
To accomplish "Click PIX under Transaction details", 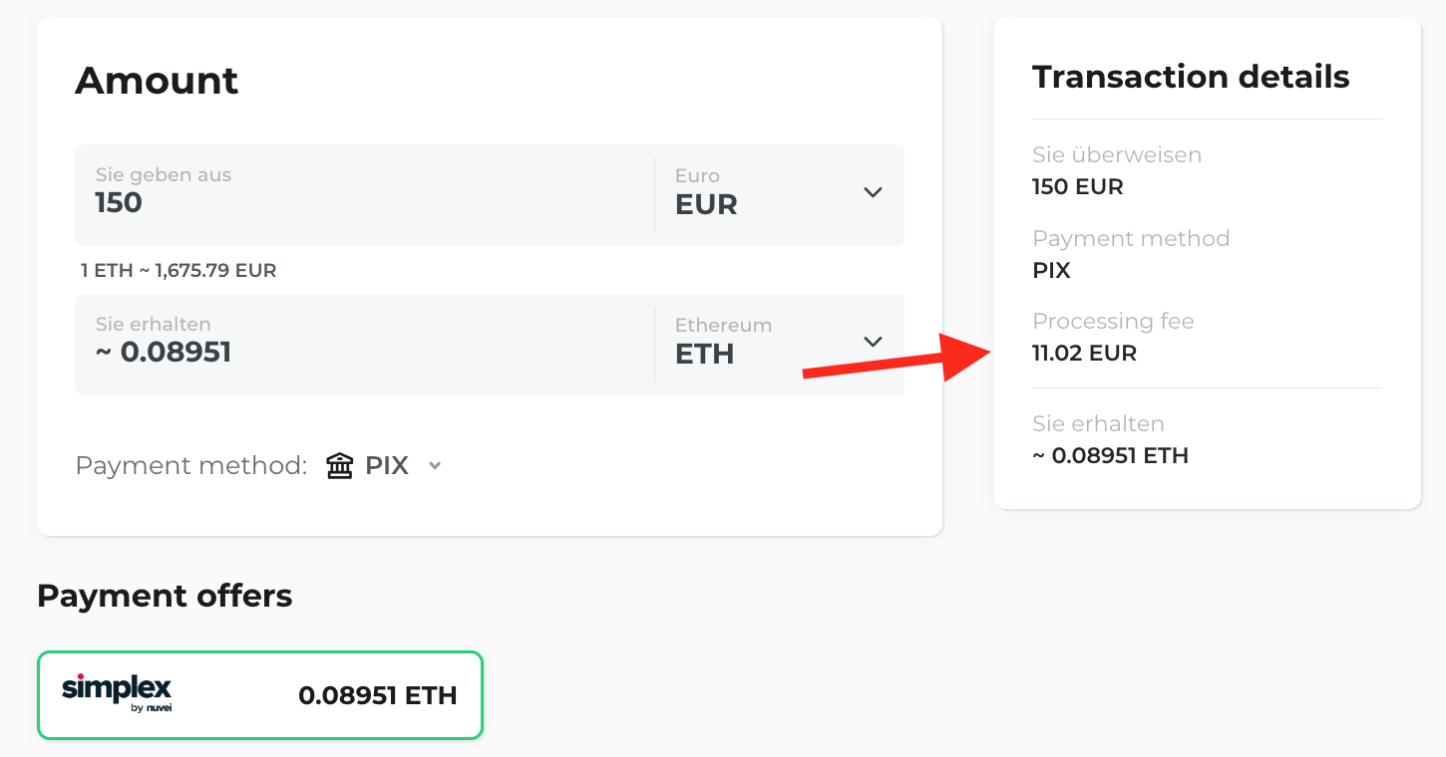I will tap(1051, 271).
